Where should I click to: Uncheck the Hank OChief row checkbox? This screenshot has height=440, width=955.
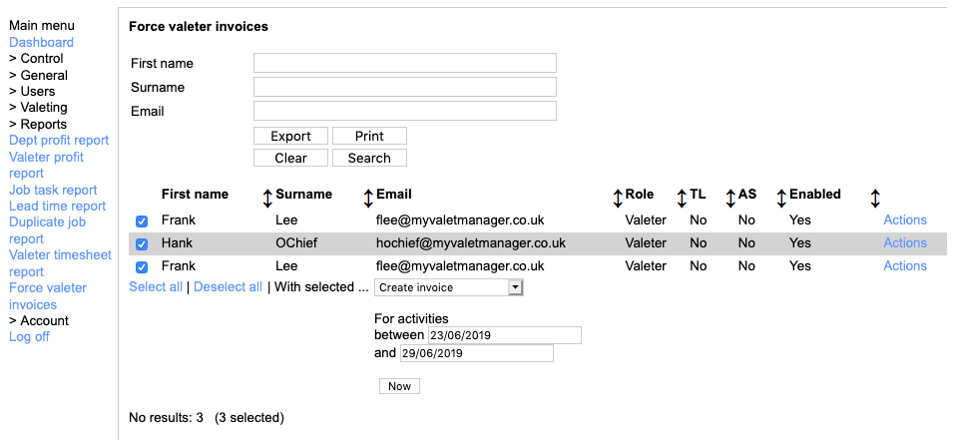pyautogui.click(x=142, y=243)
